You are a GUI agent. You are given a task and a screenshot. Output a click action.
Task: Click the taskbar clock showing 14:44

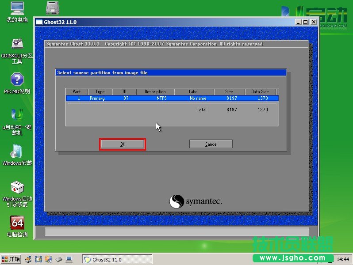click(x=342, y=259)
